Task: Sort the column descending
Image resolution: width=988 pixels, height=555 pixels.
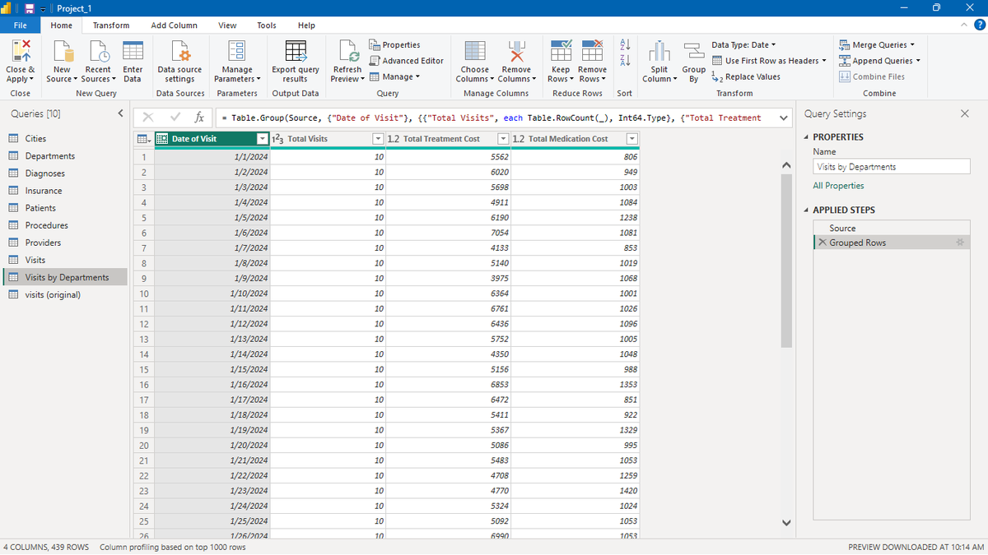Action: pos(624,60)
